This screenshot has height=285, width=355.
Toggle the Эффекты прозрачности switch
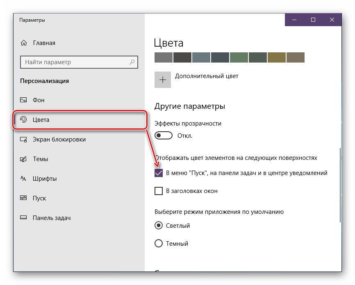[x=164, y=135]
